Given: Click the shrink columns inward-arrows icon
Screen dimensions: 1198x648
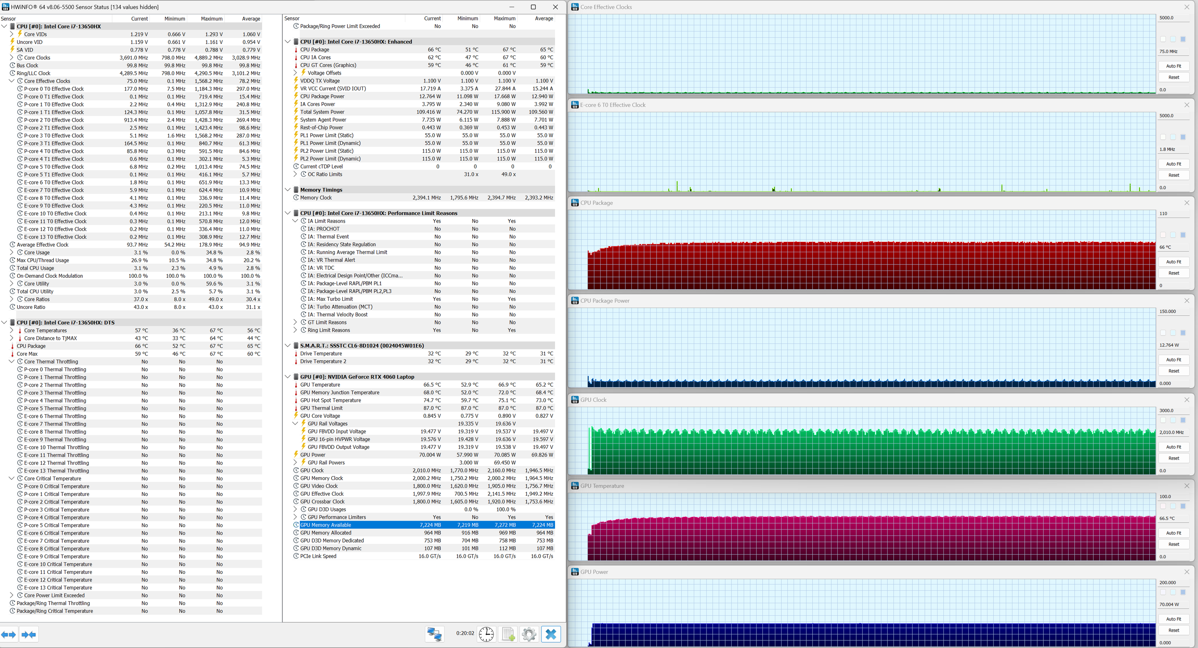Looking at the screenshot, I should [x=29, y=634].
